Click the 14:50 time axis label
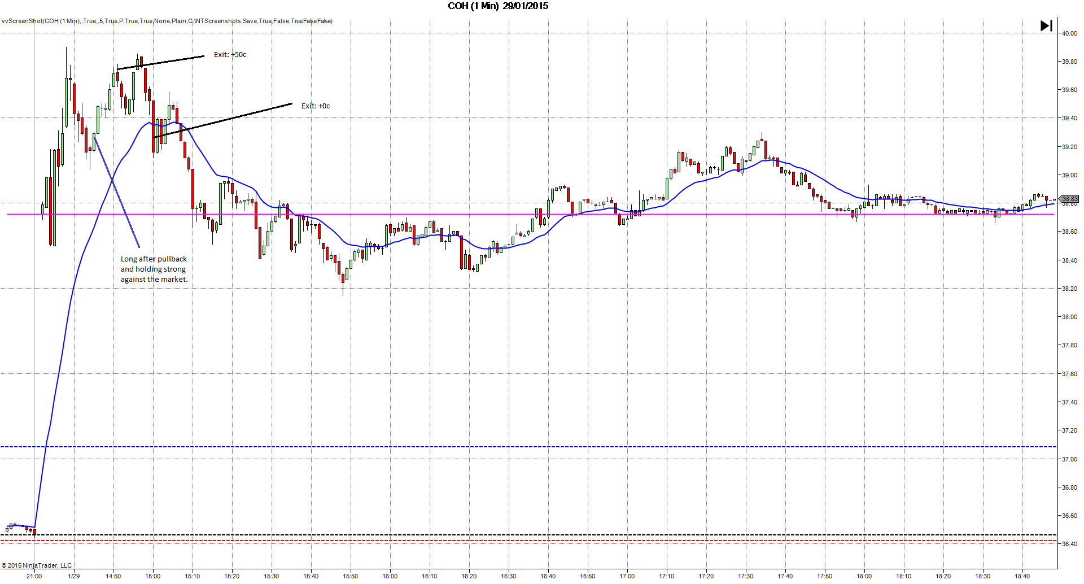Image resolution: width=1084 pixels, height=584 pixels. (x=113, y=576)
